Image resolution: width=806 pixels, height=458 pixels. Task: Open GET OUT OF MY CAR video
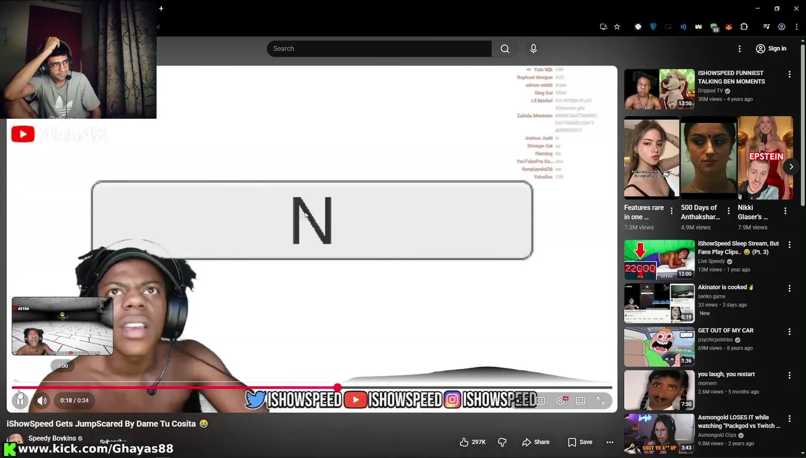[x=659, y=346]
